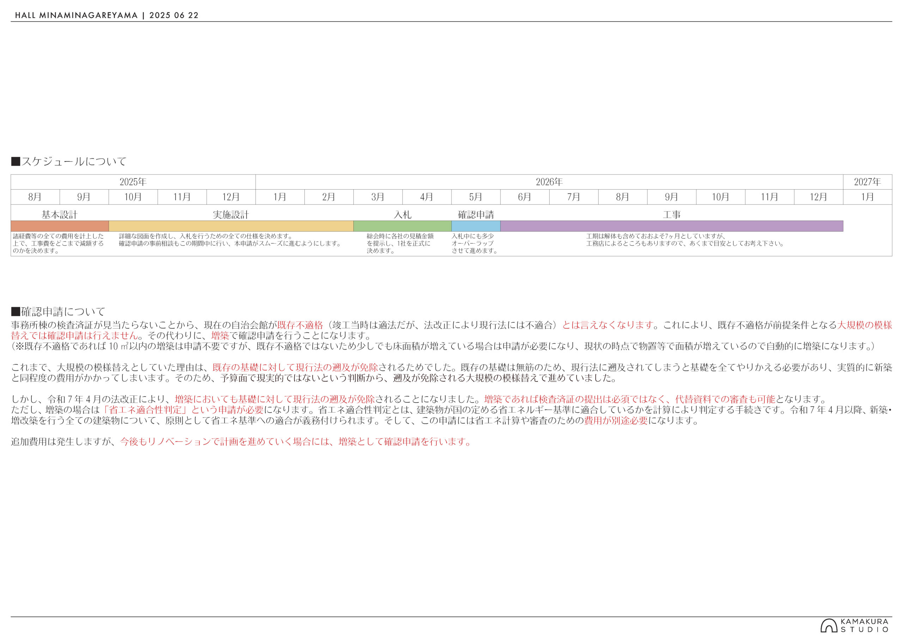Click the purple 工事 schedule bar
The image size is (903, 638).
click(x=671, y=226)
